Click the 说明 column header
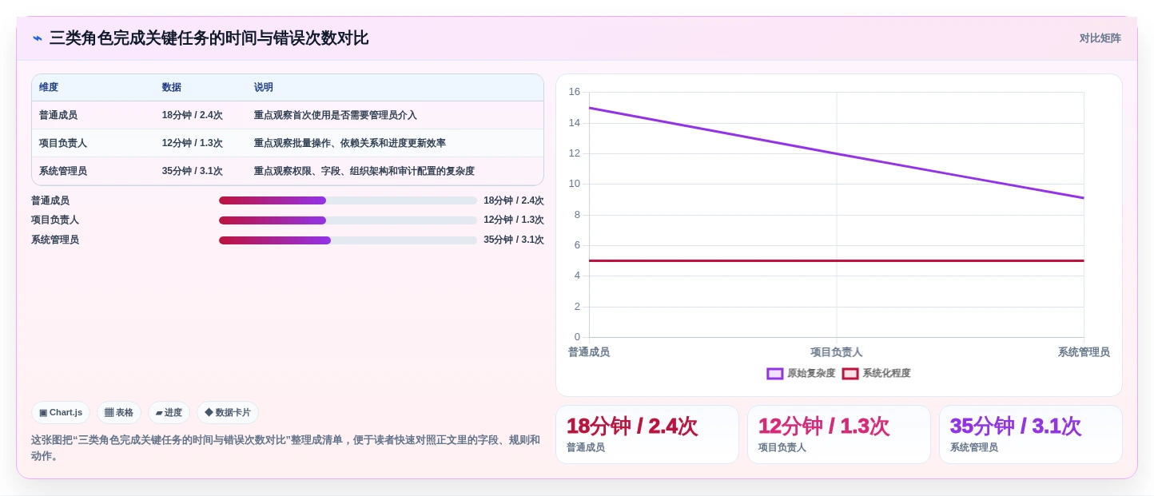The height and width of the screenshot is (496, 1154). click(x=264, y=87)
